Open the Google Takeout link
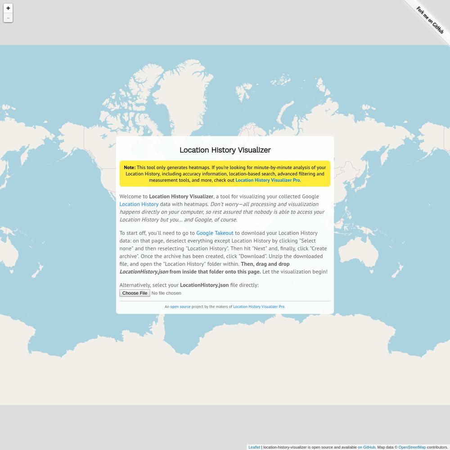This screenshot has width=450, height=450. 215,233
